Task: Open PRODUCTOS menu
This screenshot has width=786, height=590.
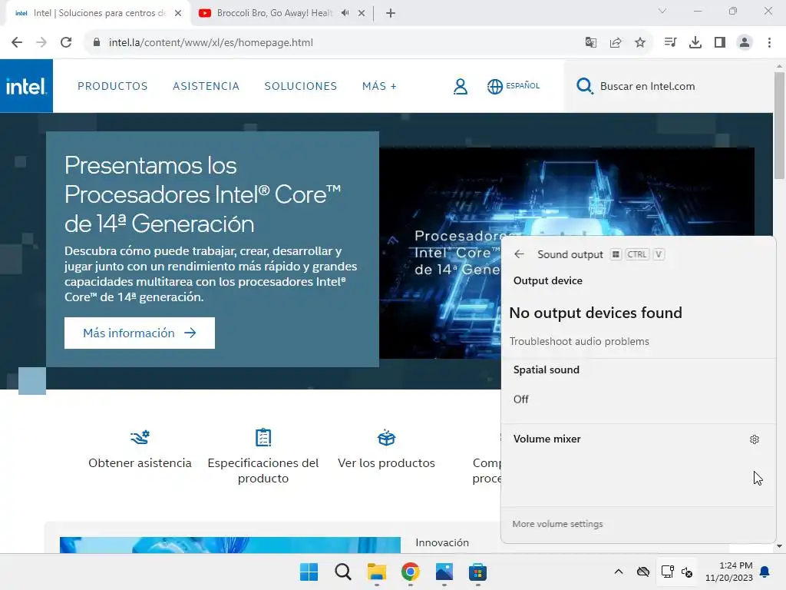Action: pos(113,86)
